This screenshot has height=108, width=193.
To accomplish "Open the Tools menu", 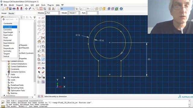I will [x=43, y=5].
